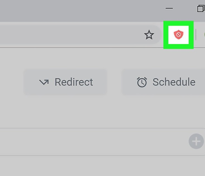Click the blank area left of Redirect
This screenshot has height=176, width=205.
click(x=11, y=82)
